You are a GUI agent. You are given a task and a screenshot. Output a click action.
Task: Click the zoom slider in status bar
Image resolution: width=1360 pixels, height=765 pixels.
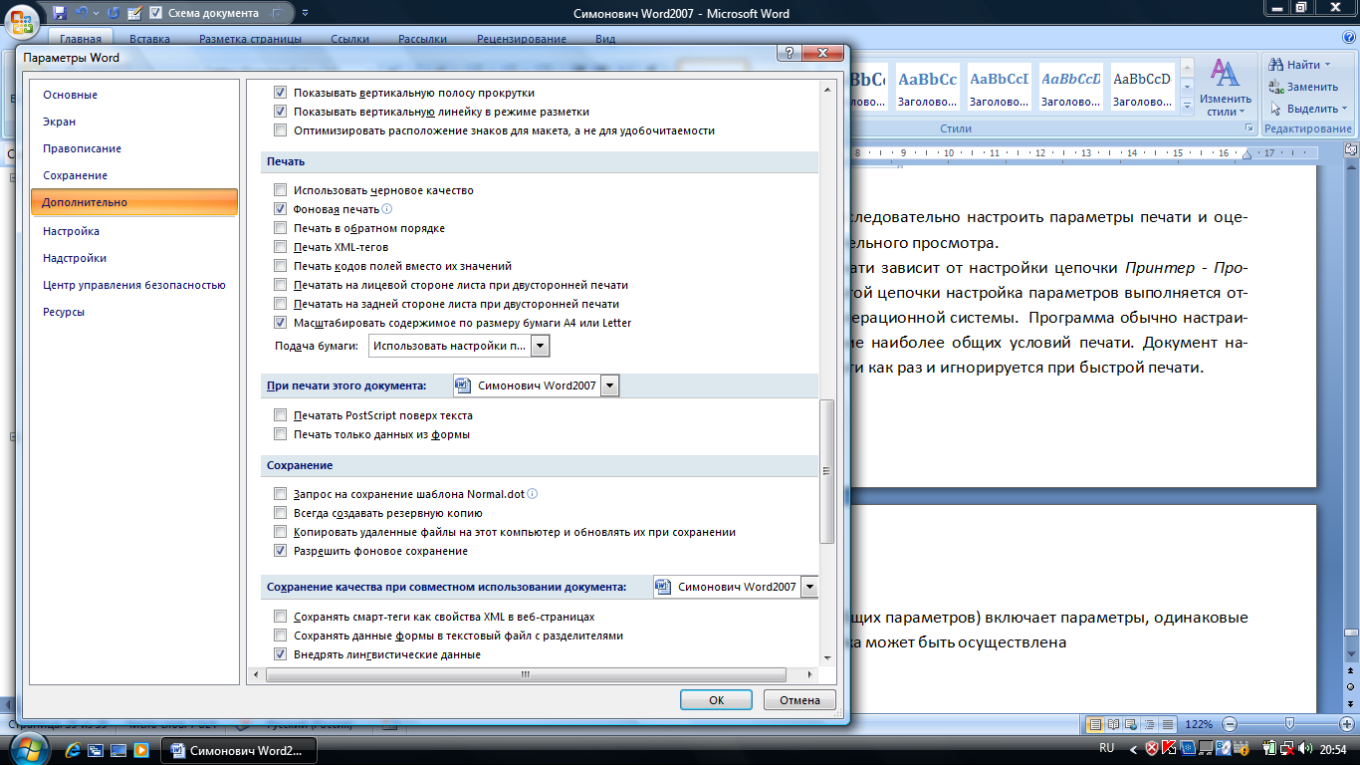[x=1289, y=724]
